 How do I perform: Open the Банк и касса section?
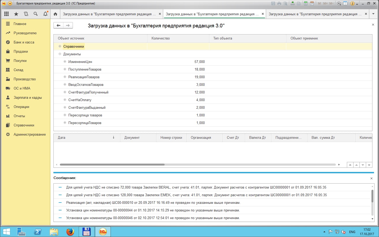(x=26, y=42)
